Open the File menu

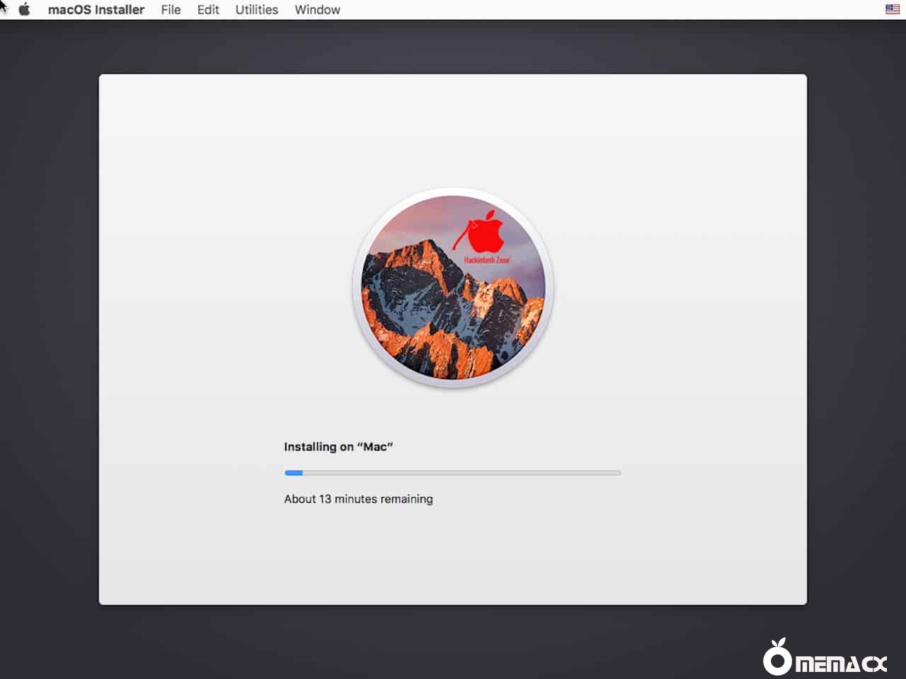(171, 10)
